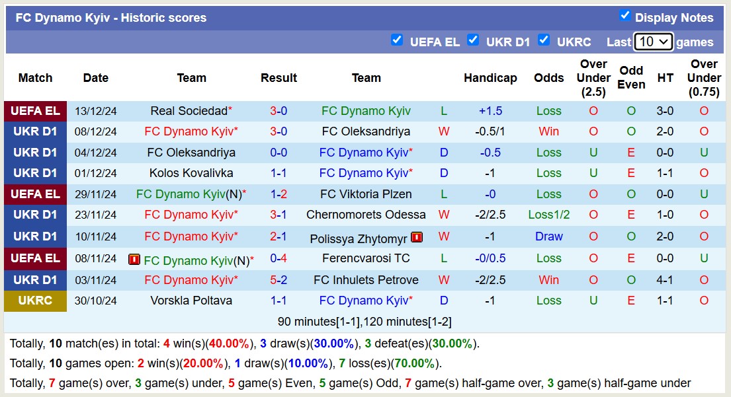Select the UKRC badge on the 30/10/24 row
This screenshot has width=731, height=397.
[x=35, y=301]
